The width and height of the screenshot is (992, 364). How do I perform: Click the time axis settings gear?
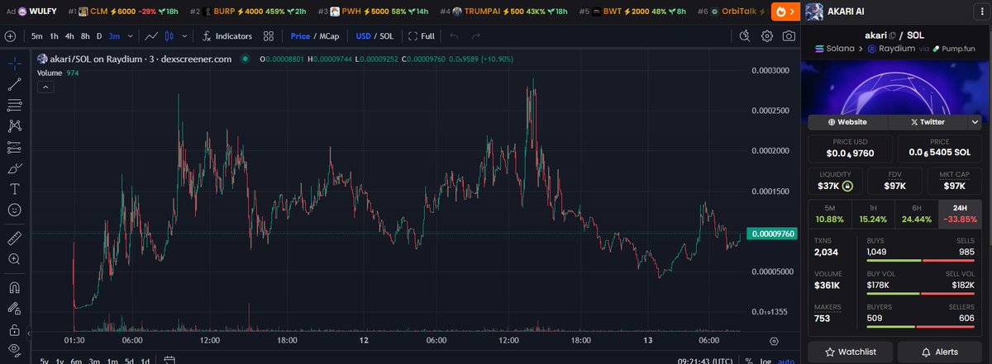[774, 340]
